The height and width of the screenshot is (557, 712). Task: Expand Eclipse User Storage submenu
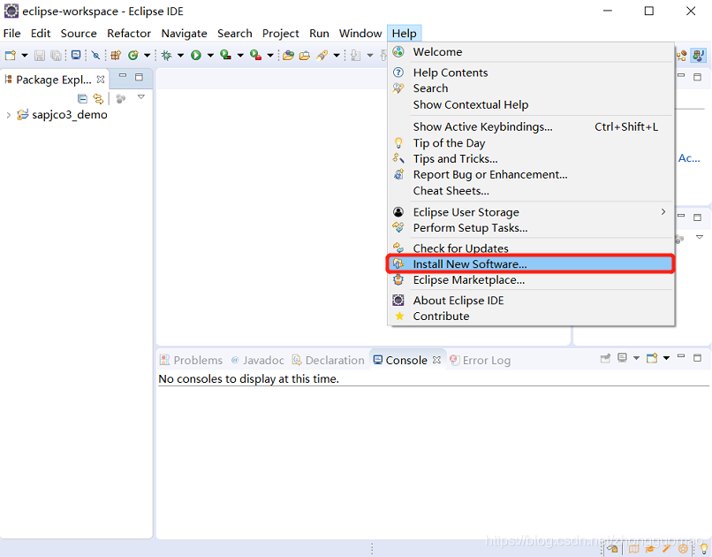(531, 212)
